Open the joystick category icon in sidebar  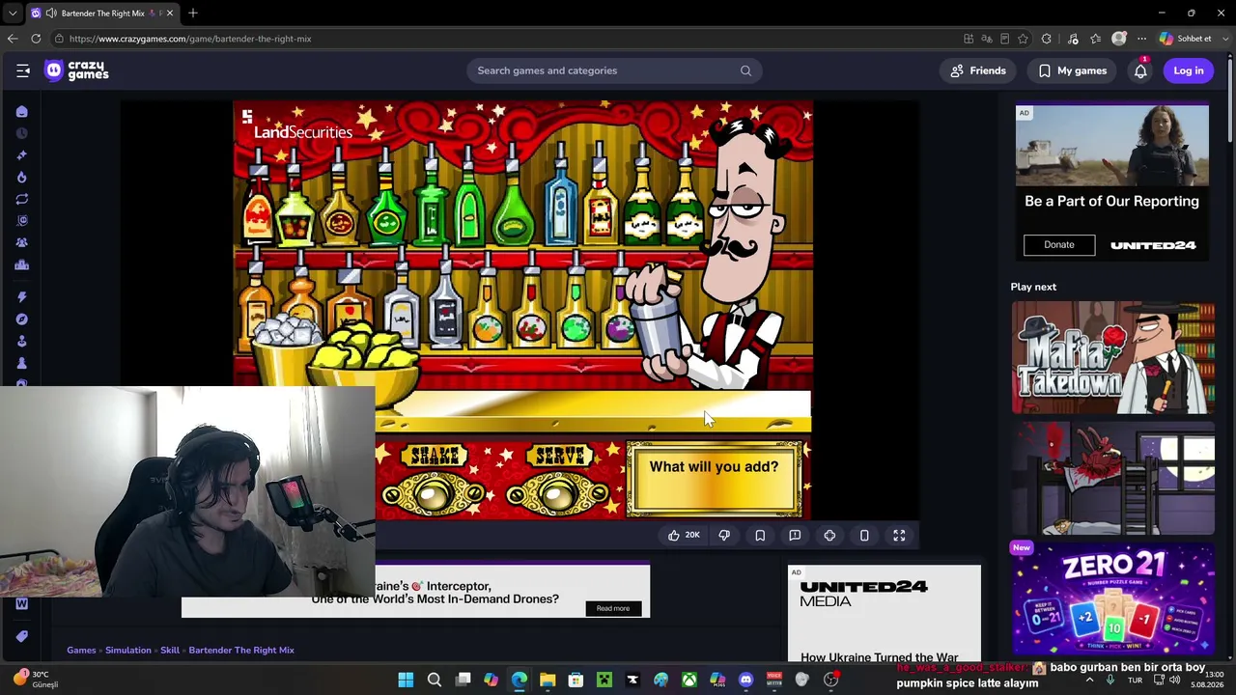pyautogui.click(x=21, y=342)
